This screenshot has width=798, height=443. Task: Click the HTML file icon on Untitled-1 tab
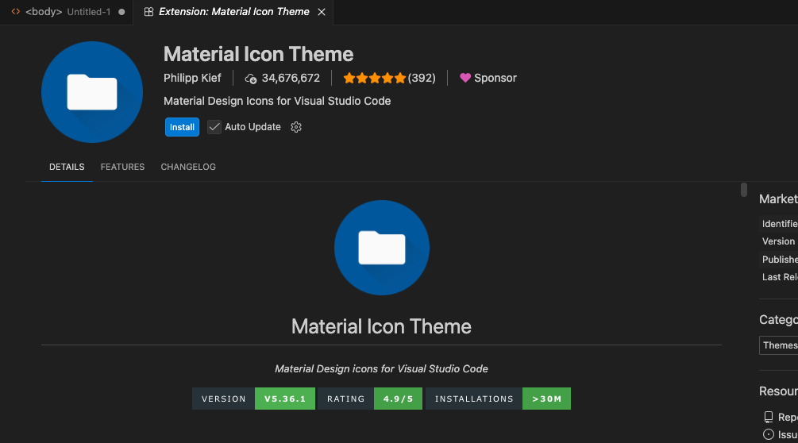tap(16, 11)
